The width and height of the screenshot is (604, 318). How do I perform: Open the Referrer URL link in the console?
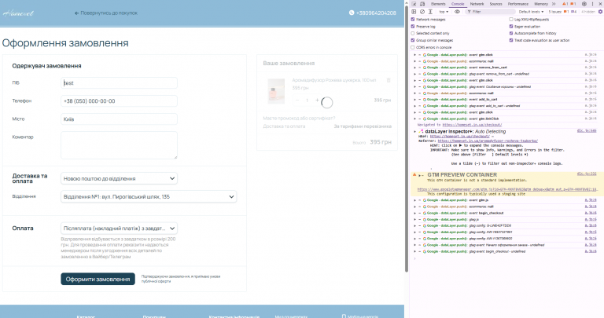(x=488, y=141)
